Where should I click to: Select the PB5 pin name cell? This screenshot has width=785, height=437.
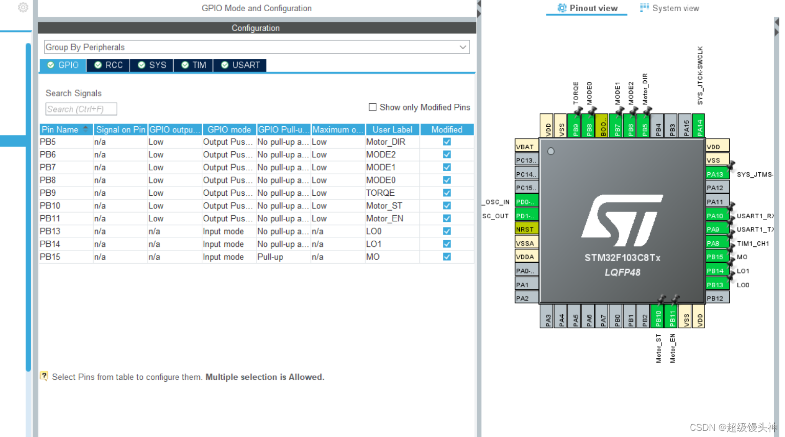point(66,142)
